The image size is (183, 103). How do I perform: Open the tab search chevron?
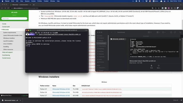[x=181, y=5]
